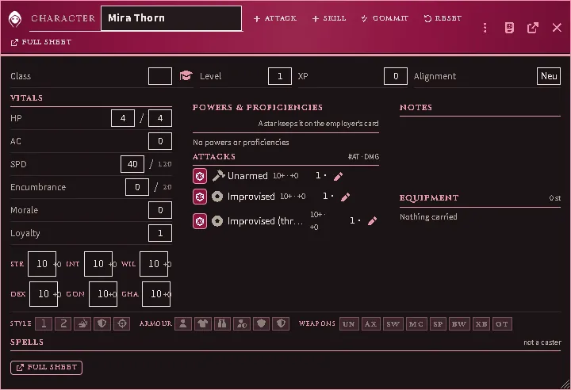571x390 pixels.
Task: Click the maximum HP value field
Action: click(x=160, y=118)
